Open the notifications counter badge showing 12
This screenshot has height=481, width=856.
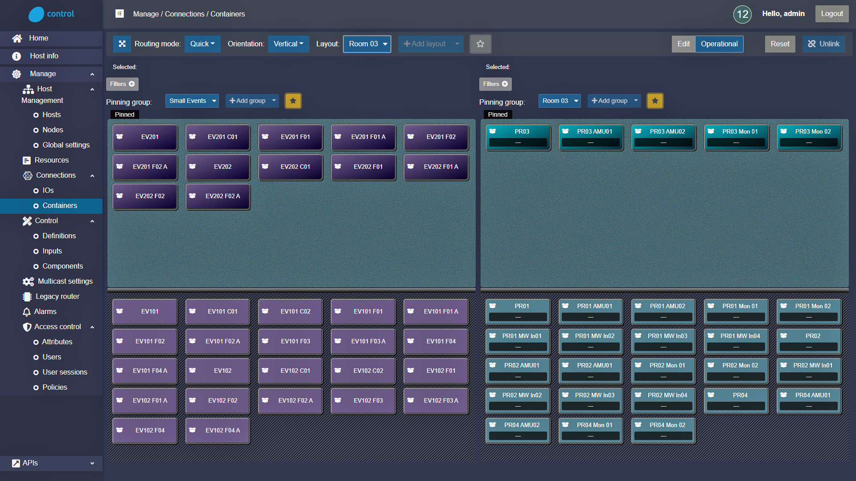(x=742, y=14)
